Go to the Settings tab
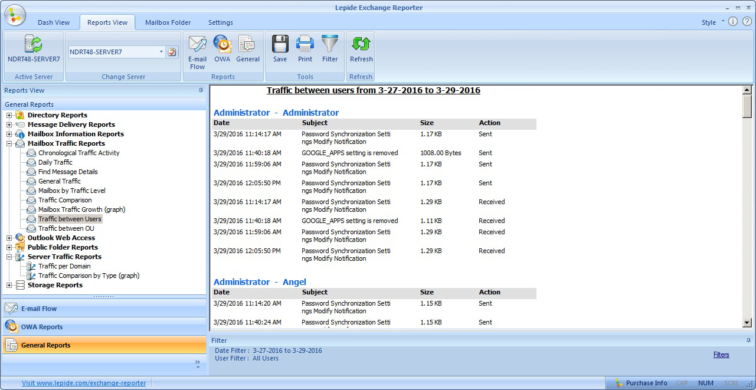 click(x=221, y=22)
